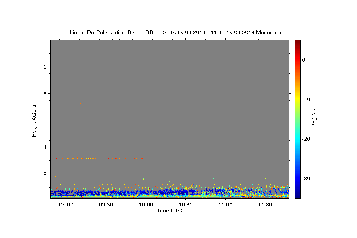
Task: Click the 'Muenchen' location text in title
Action: (x=269, y=32)
